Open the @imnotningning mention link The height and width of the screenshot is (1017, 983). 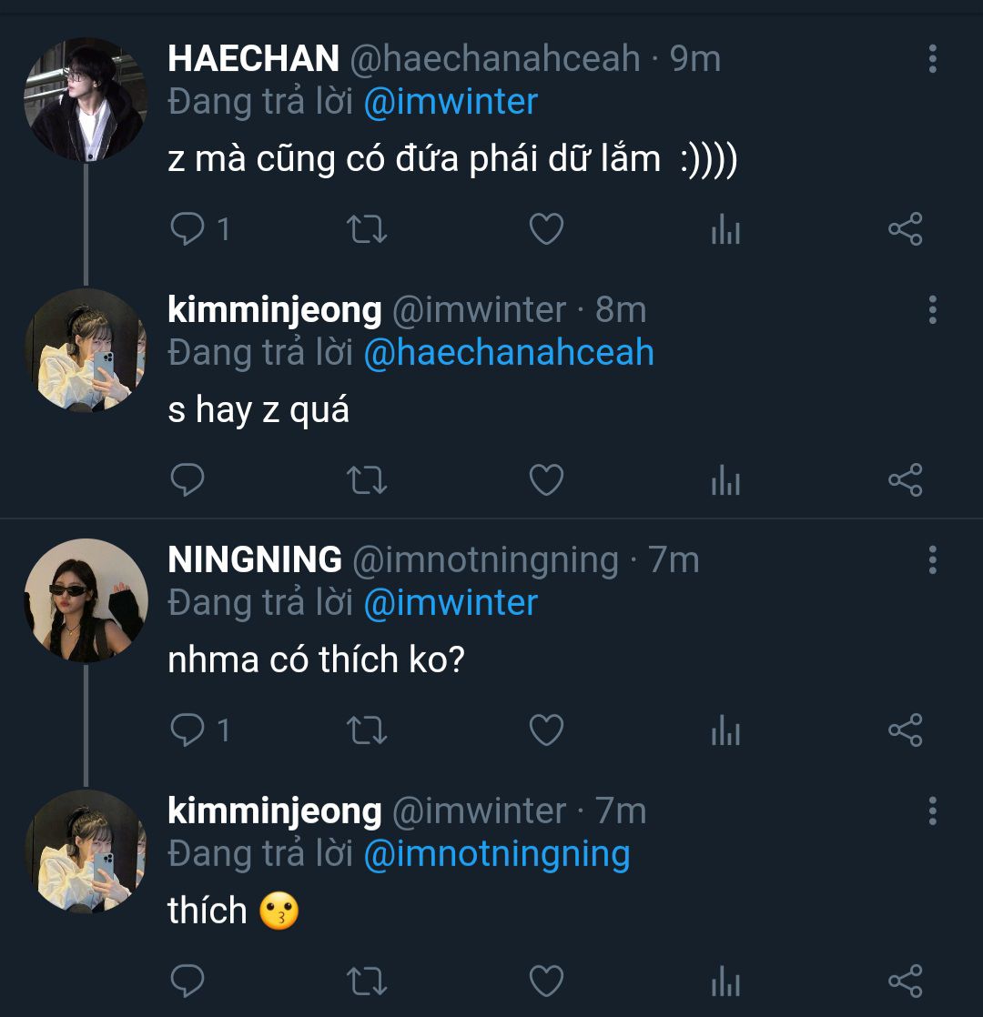click(496, 854)
